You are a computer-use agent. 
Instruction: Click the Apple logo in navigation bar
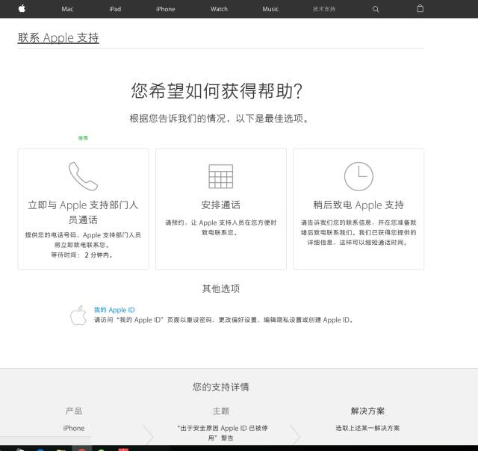click(x=22, y=8)
